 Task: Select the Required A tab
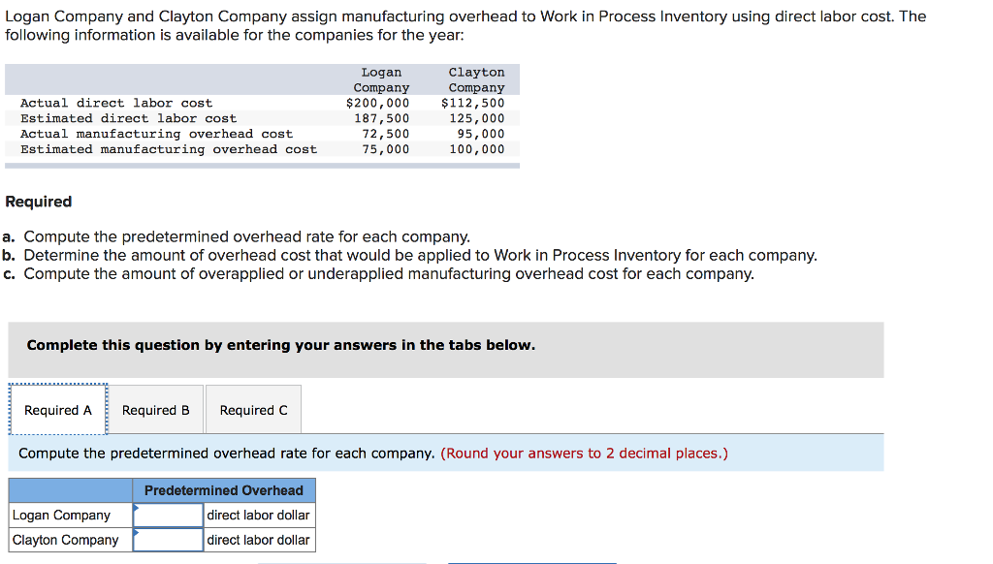pos(57,409)
